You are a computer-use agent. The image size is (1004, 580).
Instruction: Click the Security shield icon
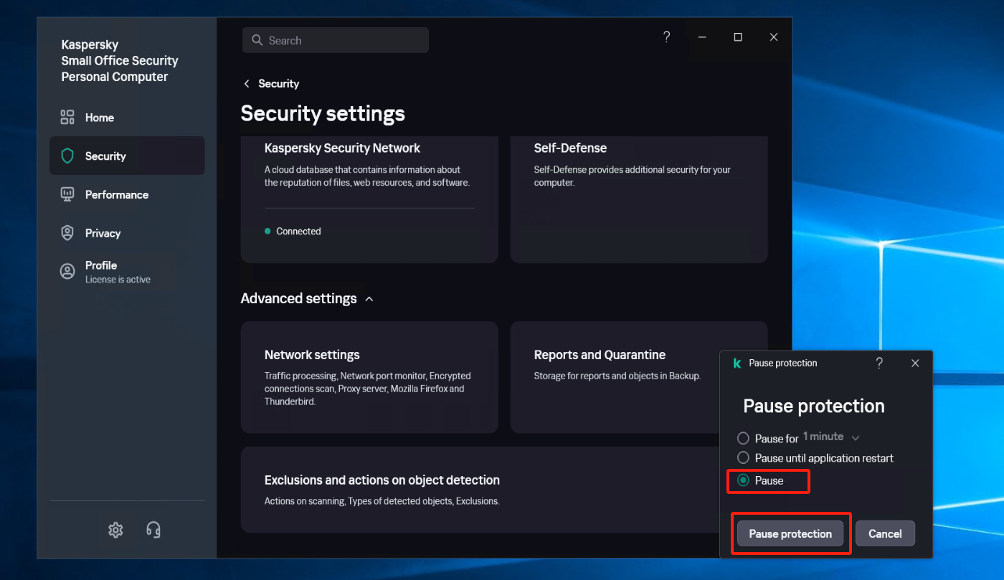click(67, 156)
